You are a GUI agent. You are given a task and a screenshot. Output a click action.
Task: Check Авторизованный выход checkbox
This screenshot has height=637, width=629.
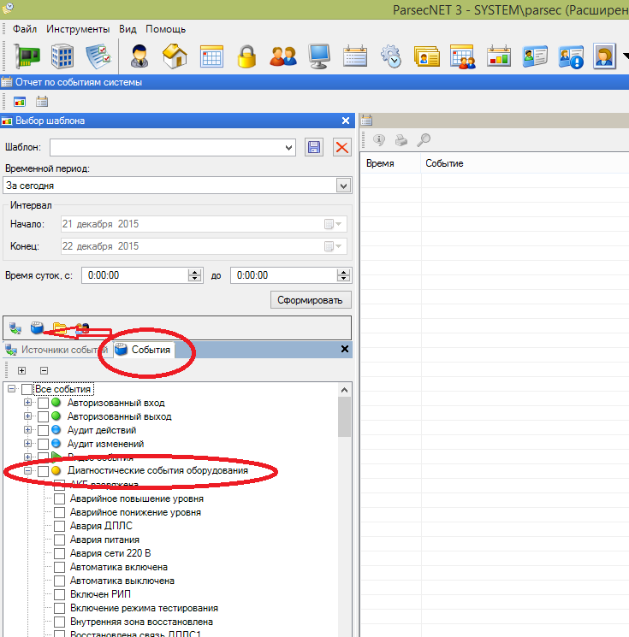coord(43,416)
